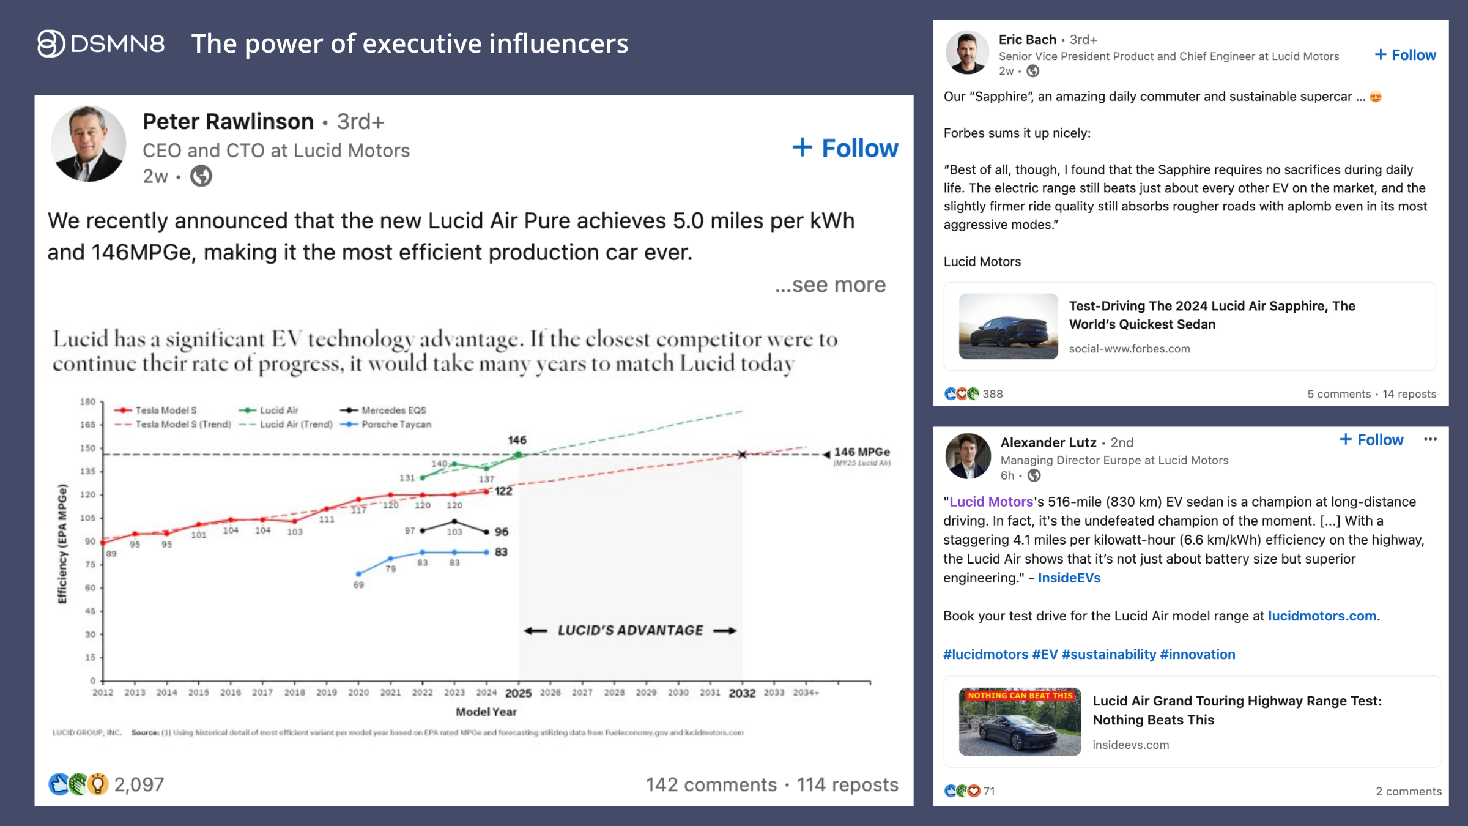Screen dimensions: 1468x826
Task: Click Alexander Lutz's profile avatar
Action: point(968,456)
